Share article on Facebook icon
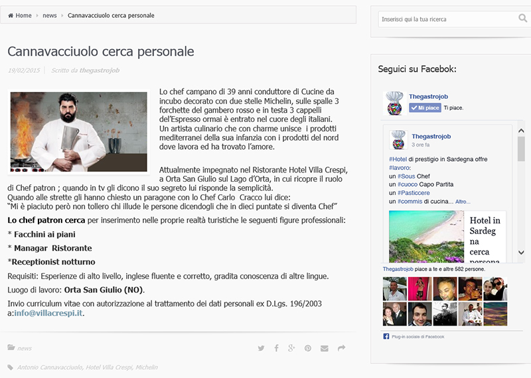Screen dimensions: 531x378 [x=276, y=348]
